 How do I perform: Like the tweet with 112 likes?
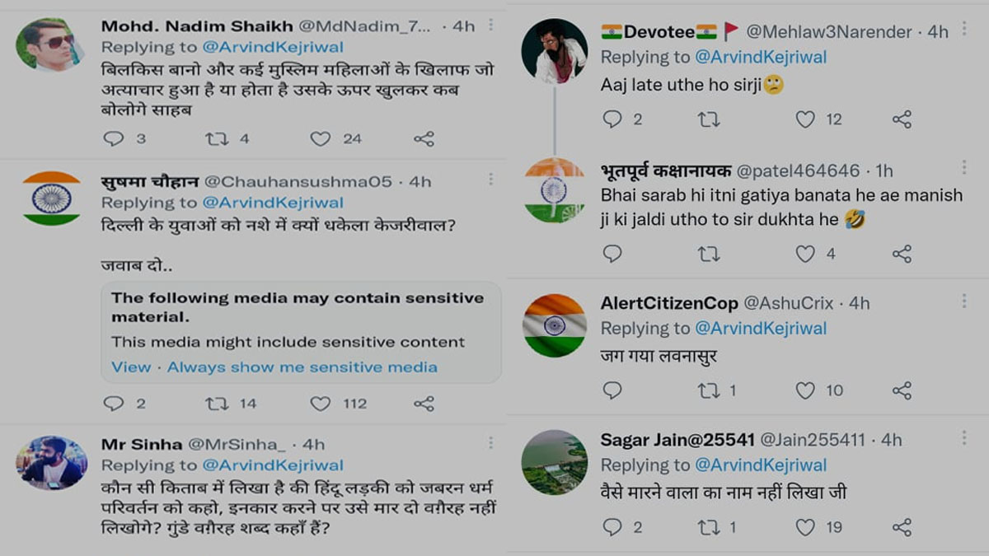[321, 404]
